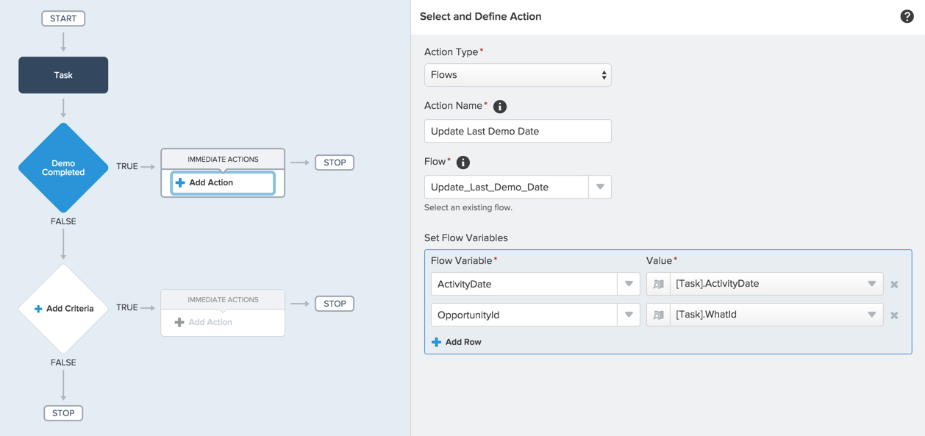Click the info icon beside Action Name
This screenshot has width=925, height=436.
[499, 105]
